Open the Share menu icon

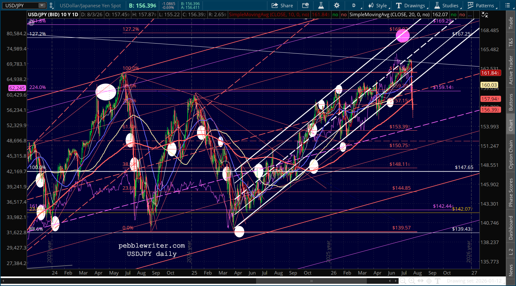tap(275, 5)
